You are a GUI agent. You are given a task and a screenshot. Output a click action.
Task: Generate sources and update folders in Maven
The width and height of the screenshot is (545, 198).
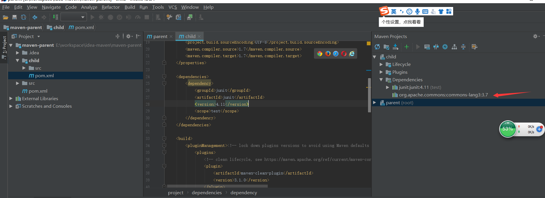[x=386, y=47]
